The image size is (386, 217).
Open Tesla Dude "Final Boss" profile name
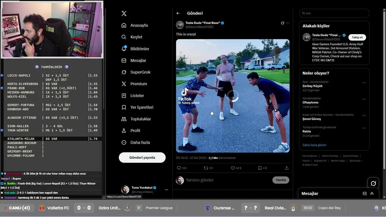click(203, 23)
